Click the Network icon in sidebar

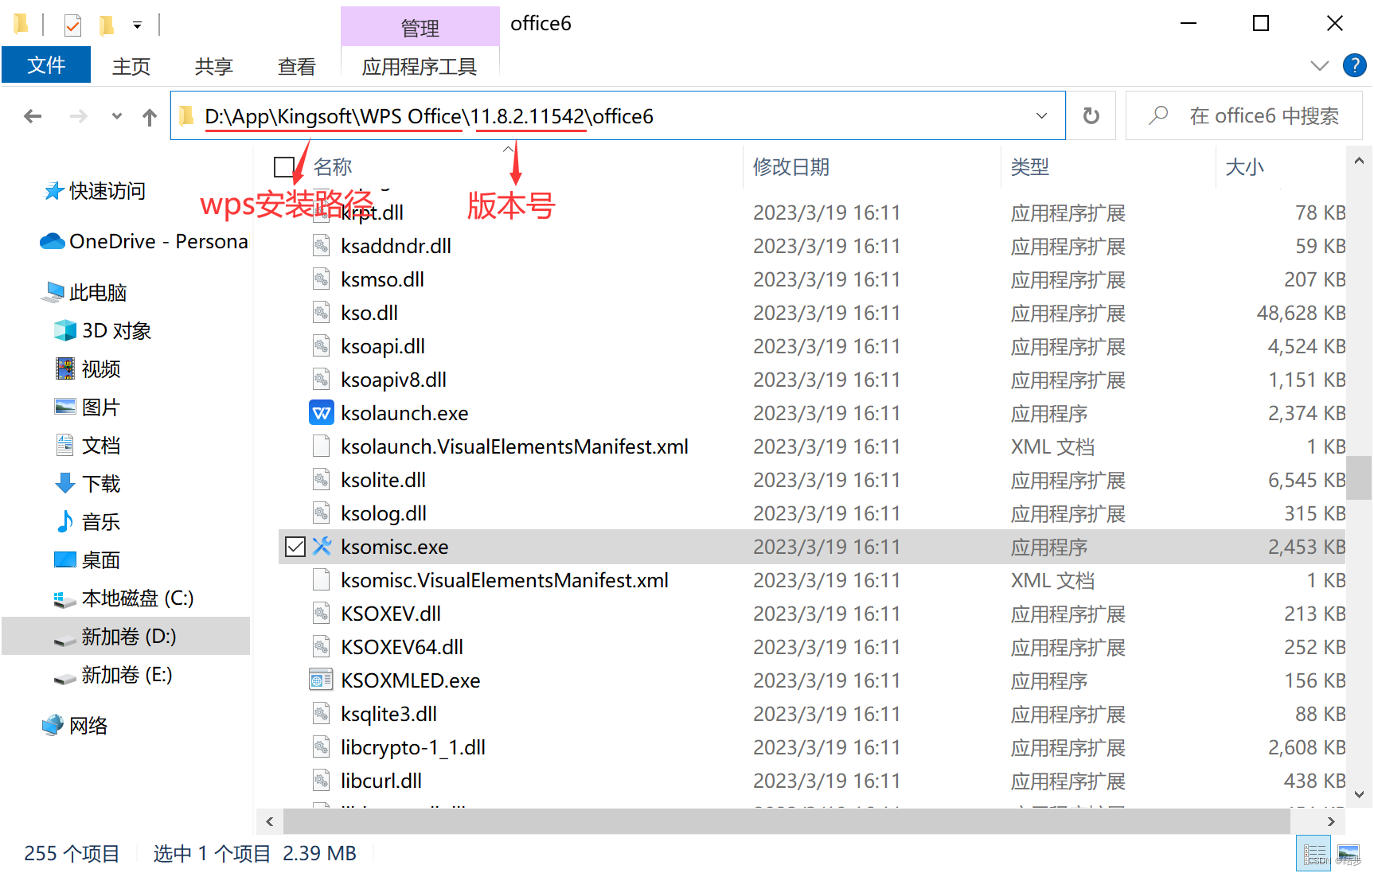(x=53, y=725)
